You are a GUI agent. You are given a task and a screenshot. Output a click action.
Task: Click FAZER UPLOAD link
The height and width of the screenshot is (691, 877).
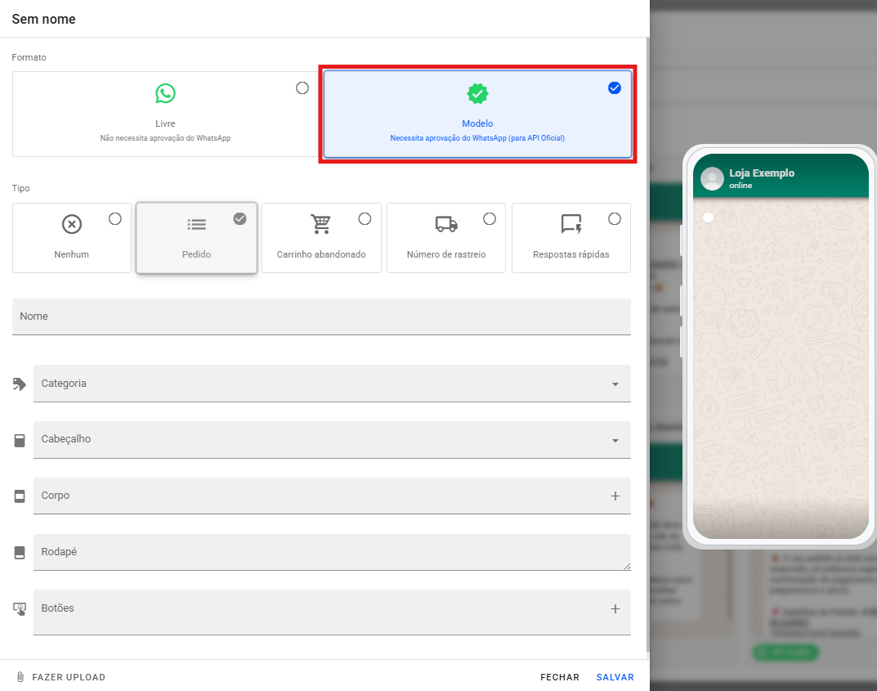[x=69, y=677]
